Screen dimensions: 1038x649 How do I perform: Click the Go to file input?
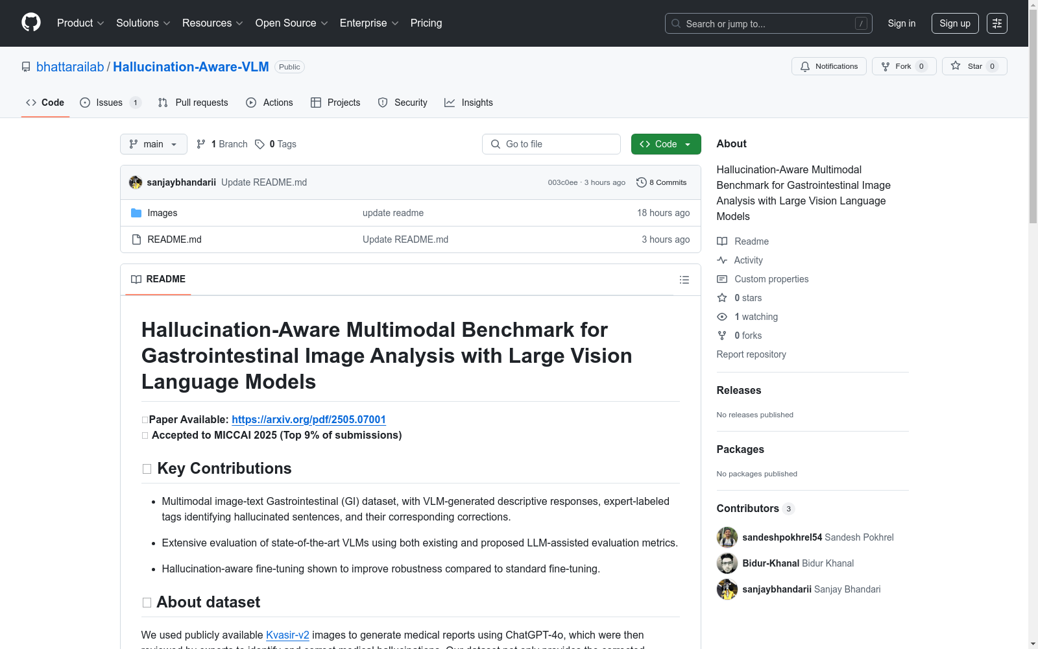coord(551,144)
